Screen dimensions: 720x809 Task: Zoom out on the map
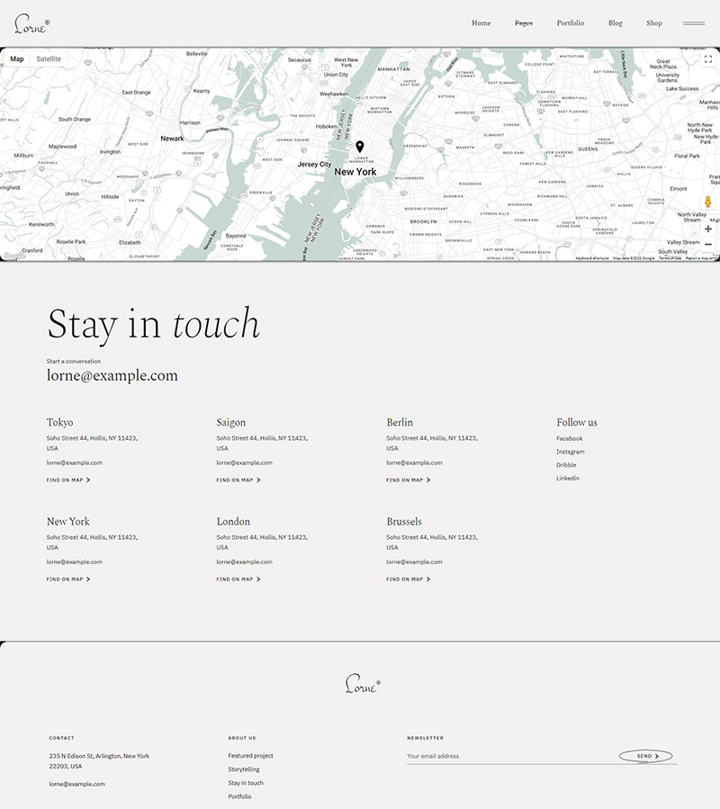click(x=708, y=245)
